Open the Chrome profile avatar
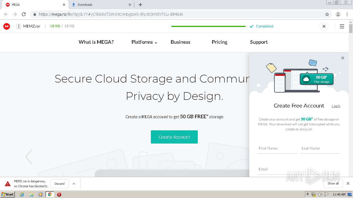 (338, 14)
